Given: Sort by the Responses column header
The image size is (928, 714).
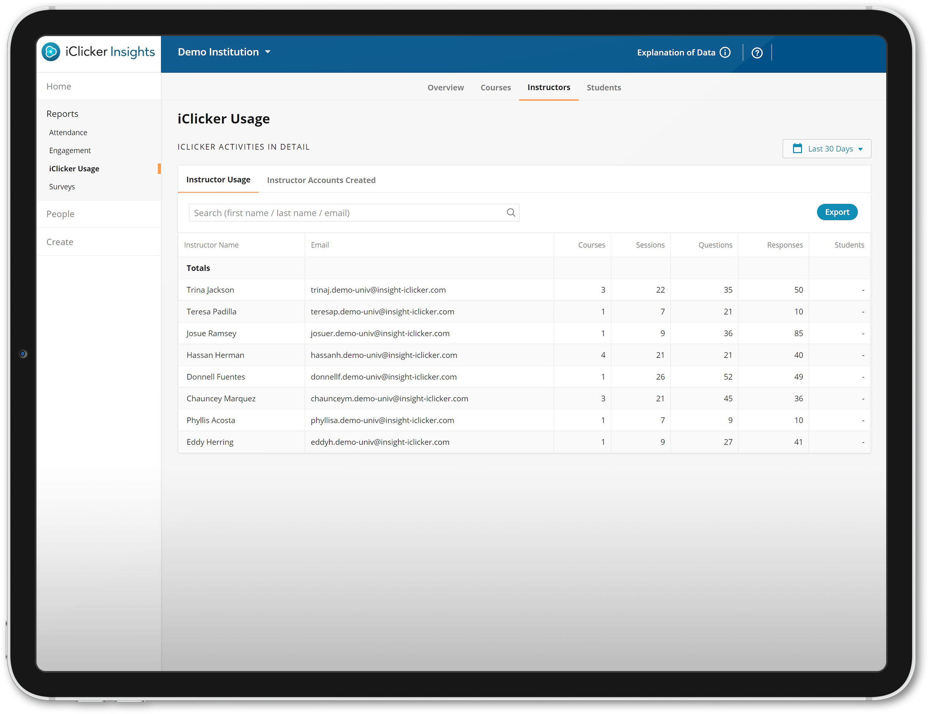Looking at the screenshot, I should click(784, 245).
